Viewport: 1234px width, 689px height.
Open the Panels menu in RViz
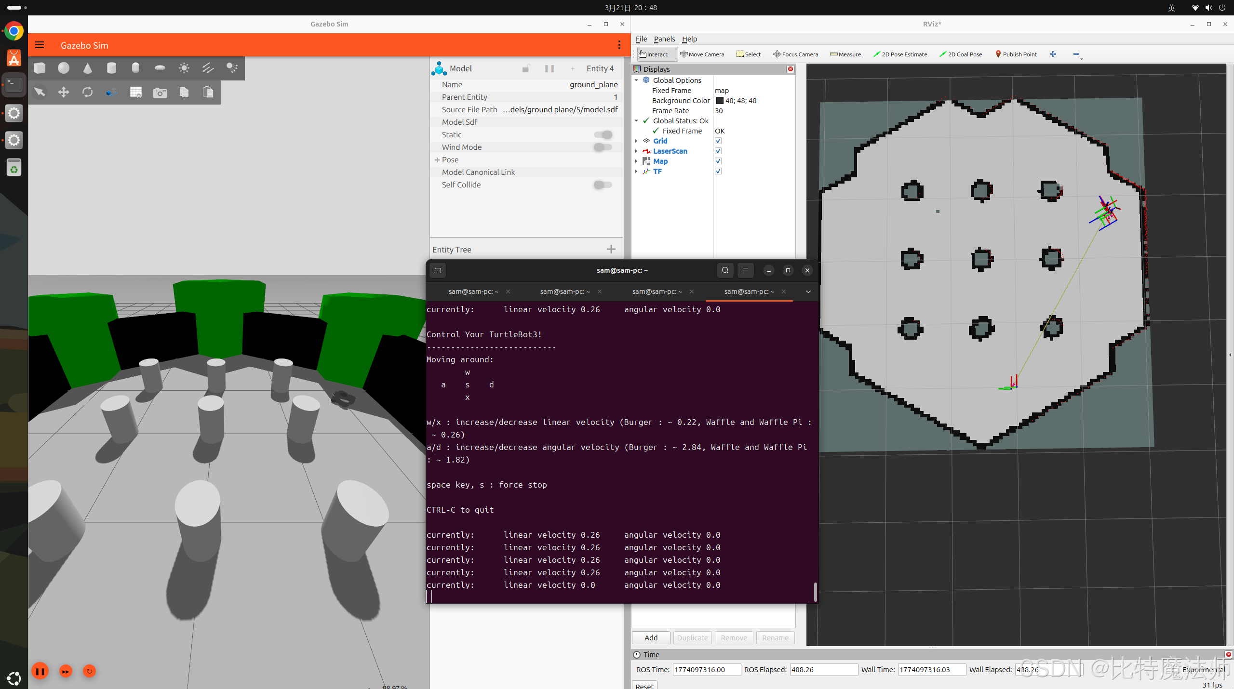tap(664, 39)
